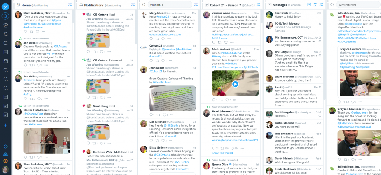Open the search icon at top of sidebar
Screen dimensions: 381x175
point(5,16)
